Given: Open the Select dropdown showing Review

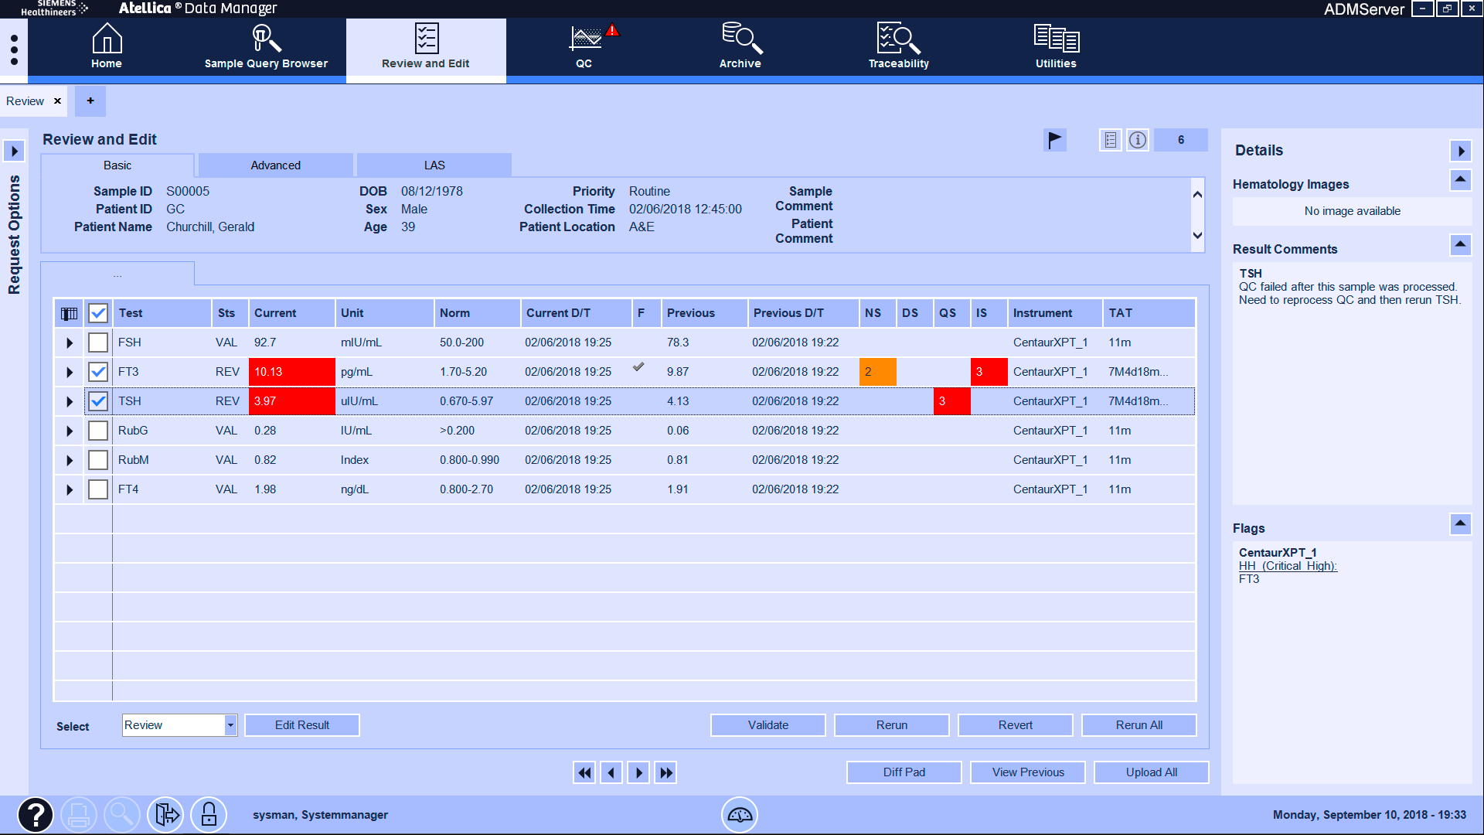Looking at the screenshot, I should click(230, 725).
